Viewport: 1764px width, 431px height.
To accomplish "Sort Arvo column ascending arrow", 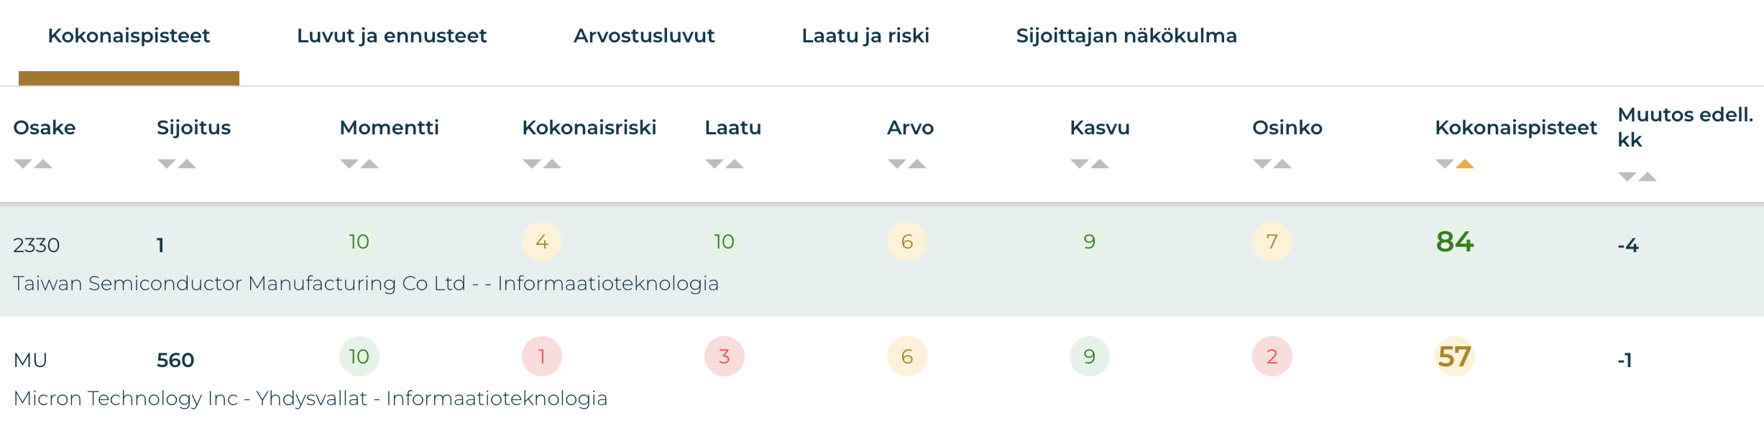I will pyautogui.click(x=918, y=164).
